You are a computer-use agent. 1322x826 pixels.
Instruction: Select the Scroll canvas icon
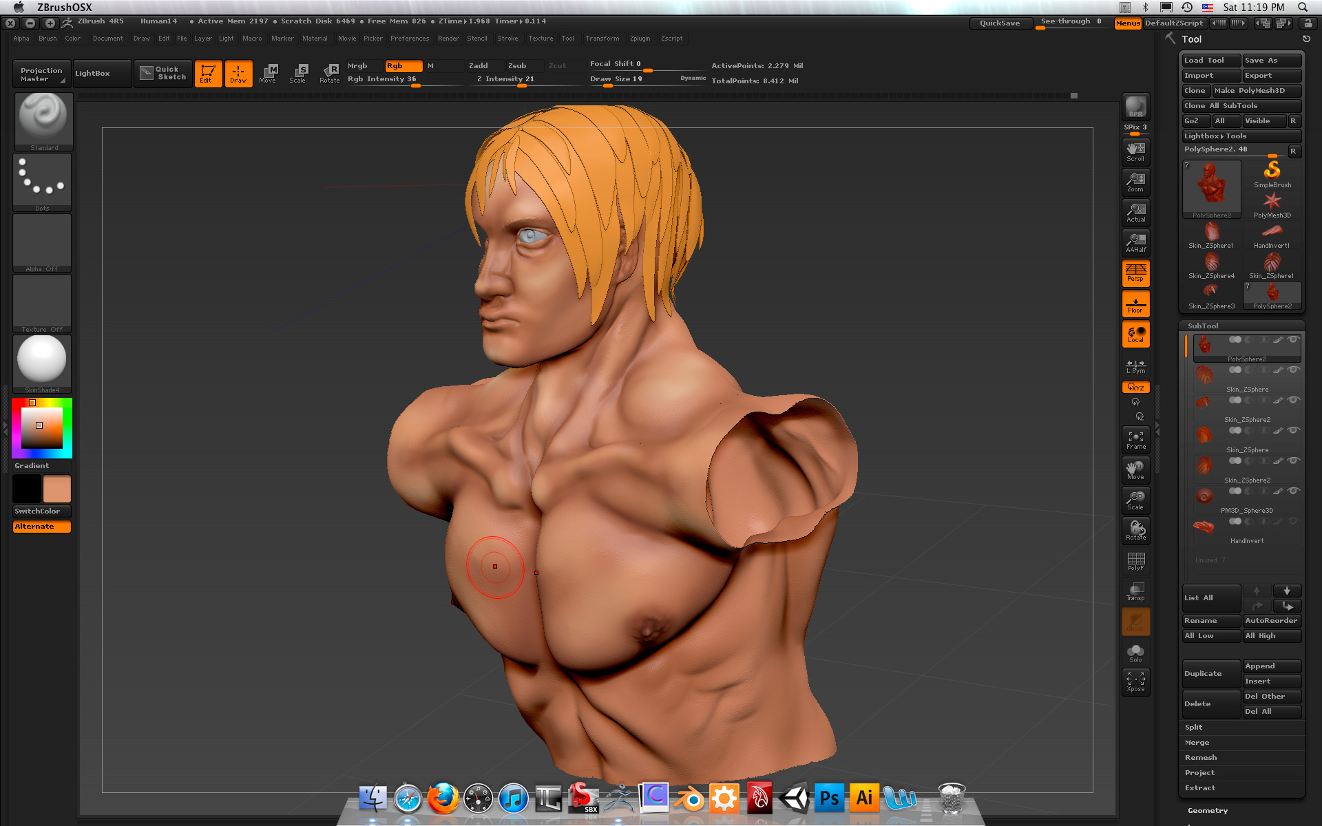(x=1135, y=151)
